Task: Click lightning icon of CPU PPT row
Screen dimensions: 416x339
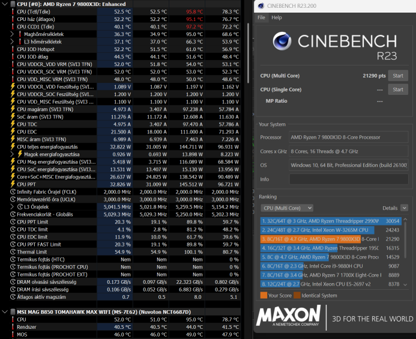Action: 13,184
